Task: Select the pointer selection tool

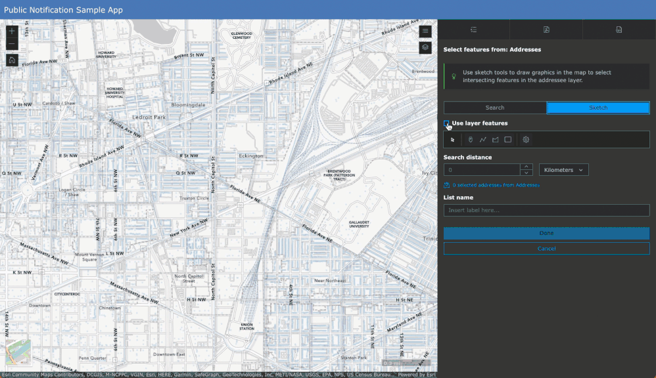Action: pyautogui.click(x=453, y=140)
